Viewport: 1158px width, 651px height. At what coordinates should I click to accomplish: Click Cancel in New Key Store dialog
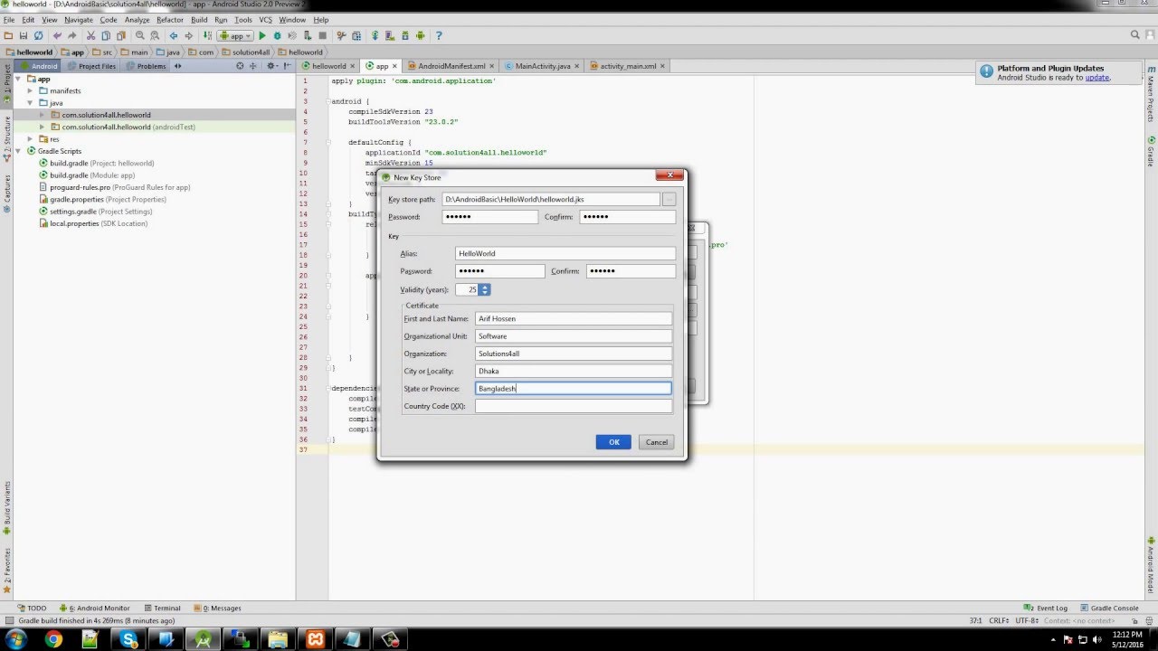pyautogui.click(x=656, y=442)
